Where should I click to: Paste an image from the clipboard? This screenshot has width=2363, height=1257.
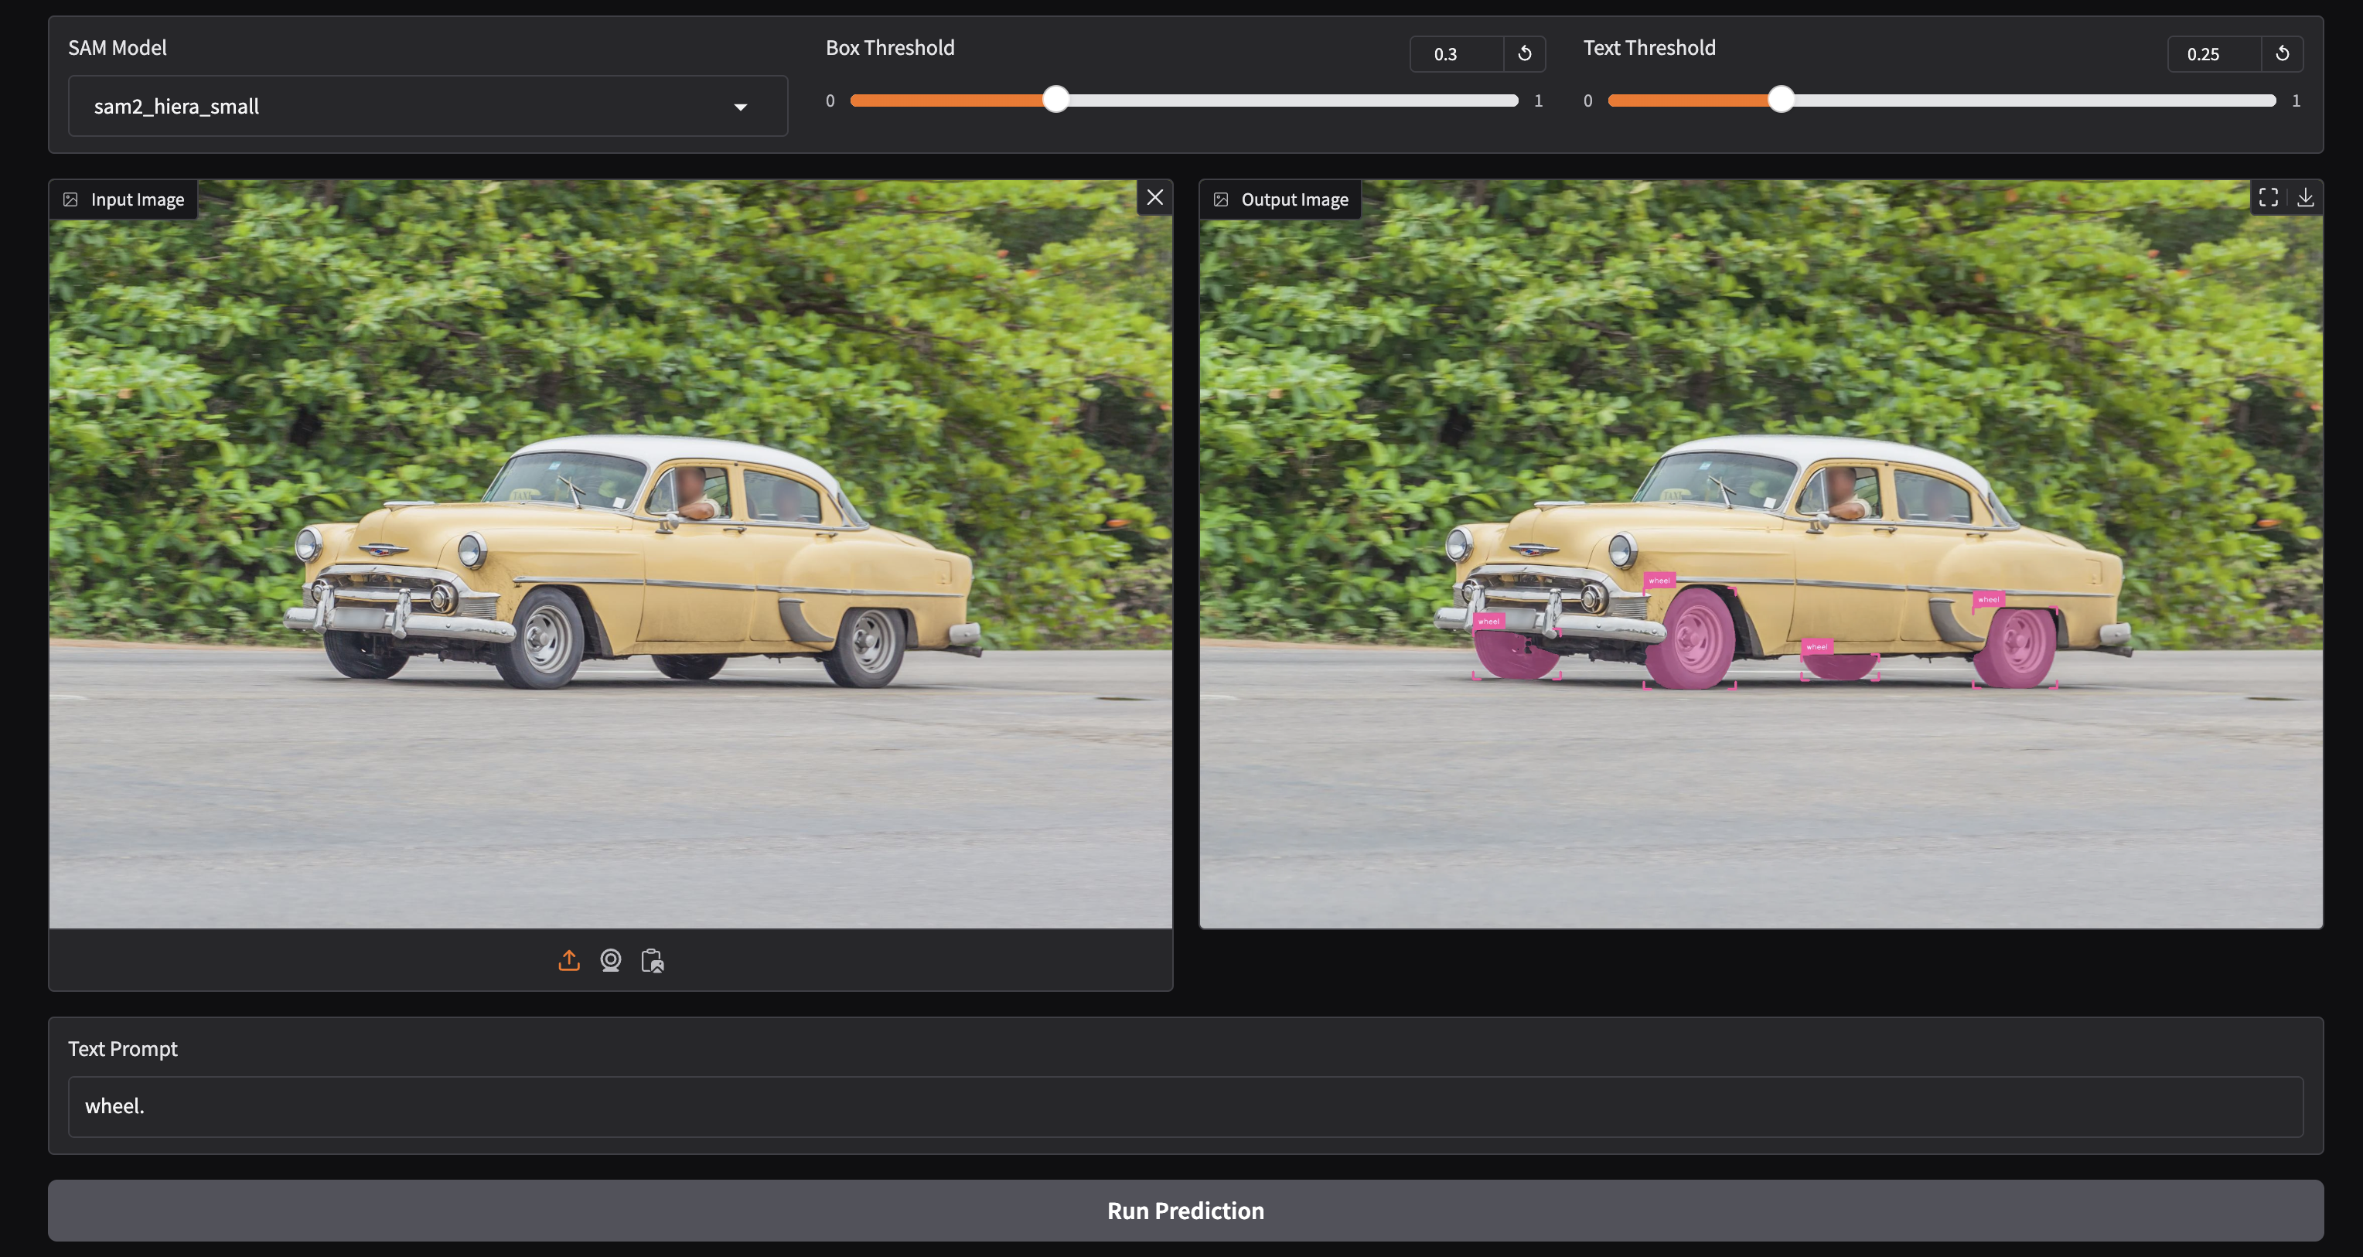pos(652,960)
